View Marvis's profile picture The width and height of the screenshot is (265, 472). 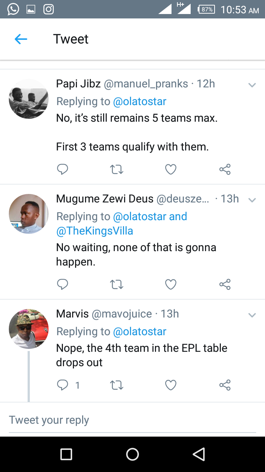coord(28,329)
